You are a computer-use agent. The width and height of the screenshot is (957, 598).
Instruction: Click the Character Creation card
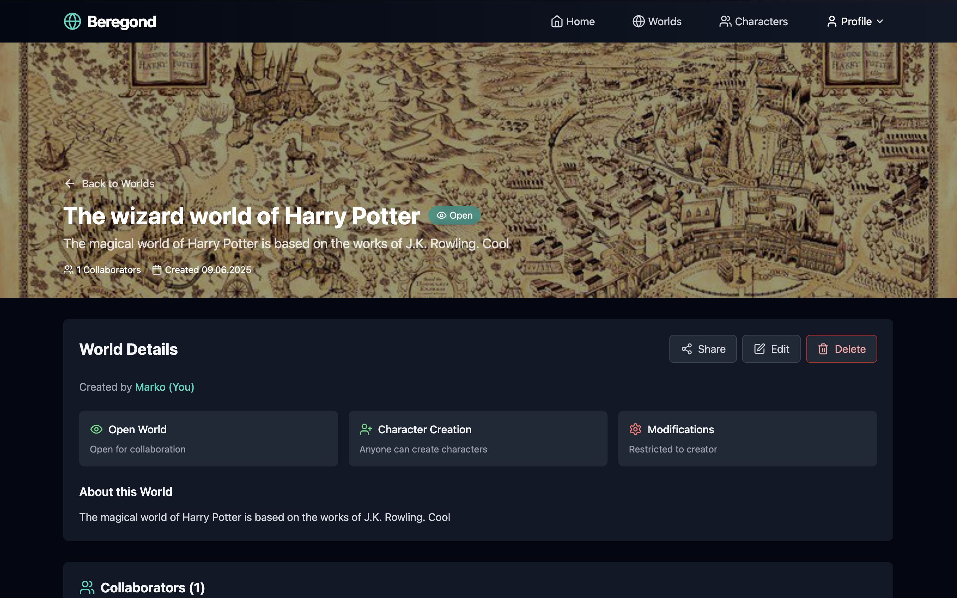click(x=478, y=438)
